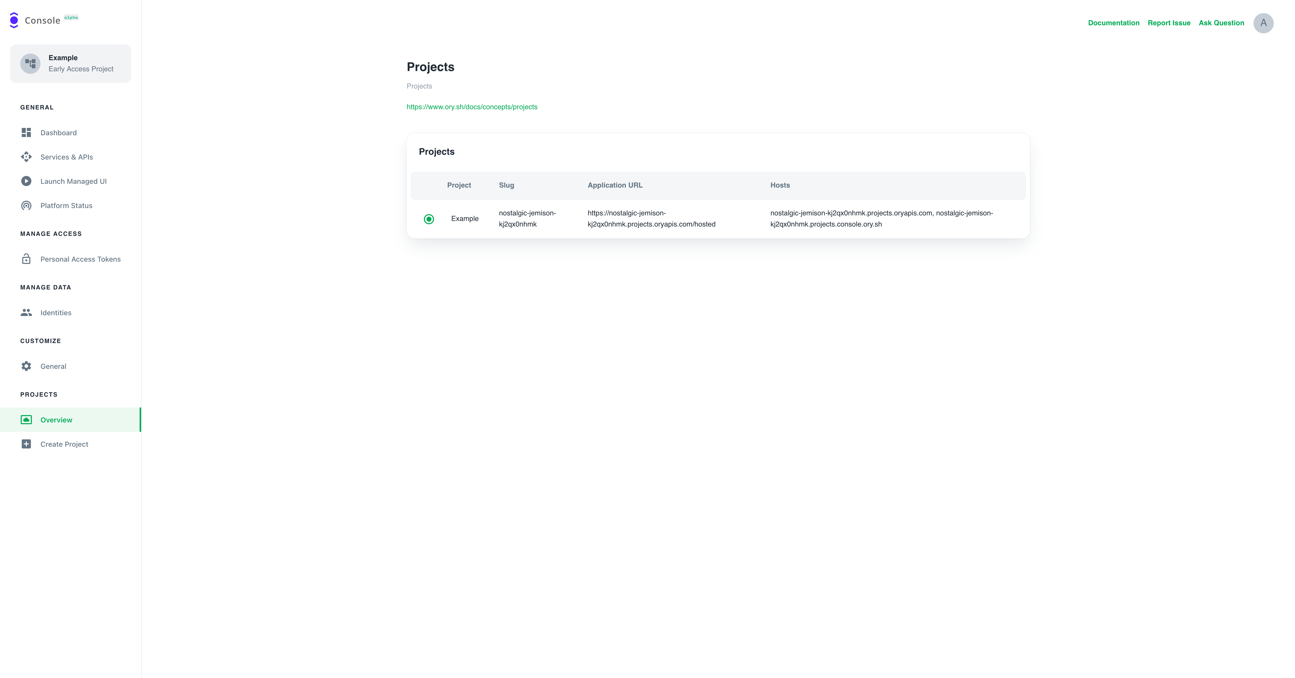Click the General settings gear icon
This screenshot has width=1295, height=678.
(x=26, y=366)
